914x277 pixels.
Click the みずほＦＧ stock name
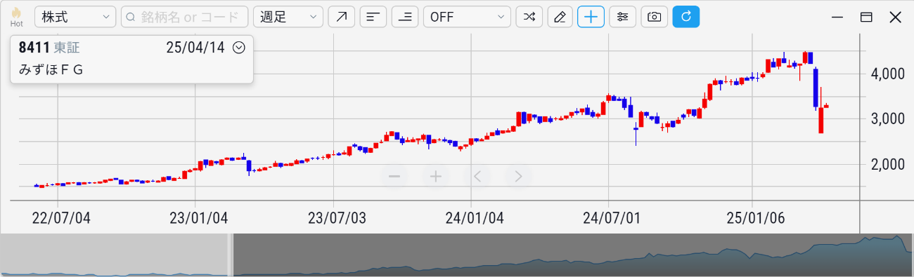[51, 70]
